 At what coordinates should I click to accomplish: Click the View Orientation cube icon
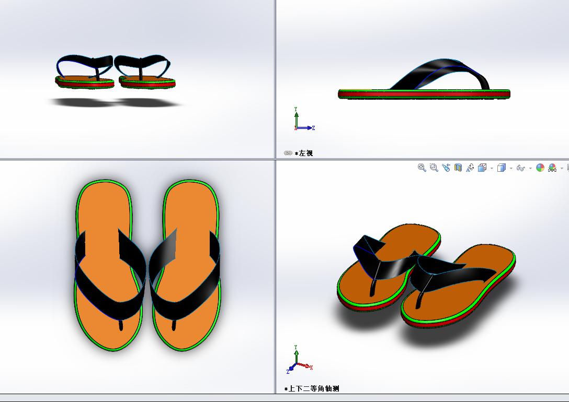click(x=482, y=168)
